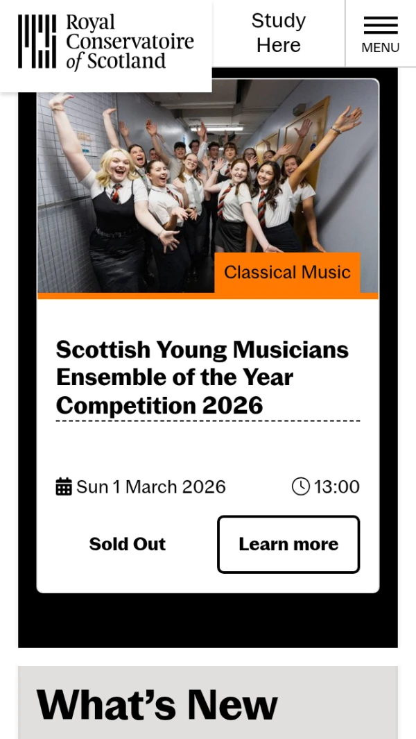Image resolution: width=416 pixels, height=739 pixels.
Task: Click the 13:00 event time text
Action: click(337, 486)
